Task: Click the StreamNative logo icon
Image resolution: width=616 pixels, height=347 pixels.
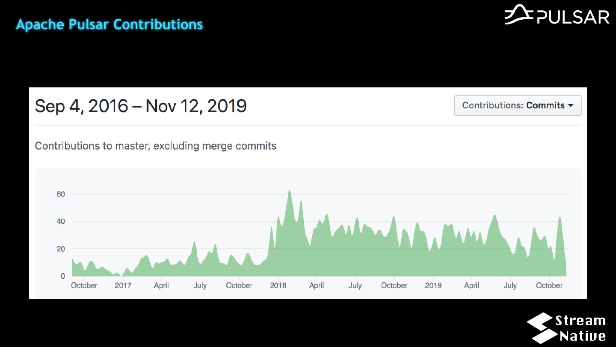Action: pos(539,328)
